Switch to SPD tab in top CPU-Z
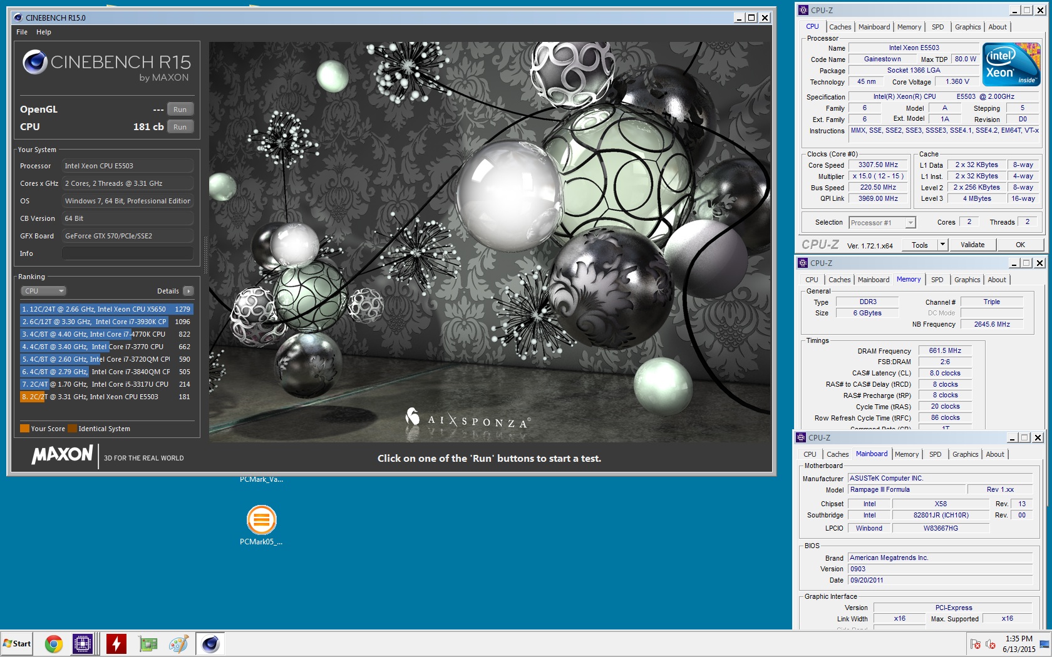Viewport: 1052px width, 657px height. (937, 27)
